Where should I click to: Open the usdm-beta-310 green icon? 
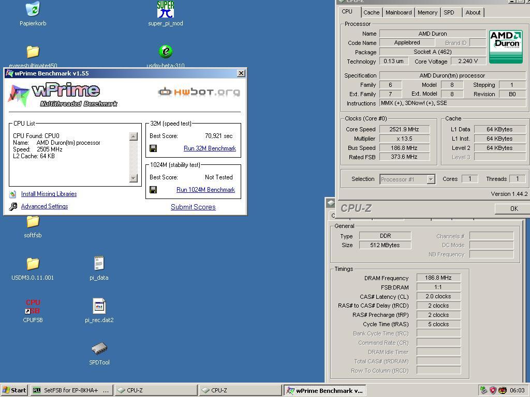point(165,52)
